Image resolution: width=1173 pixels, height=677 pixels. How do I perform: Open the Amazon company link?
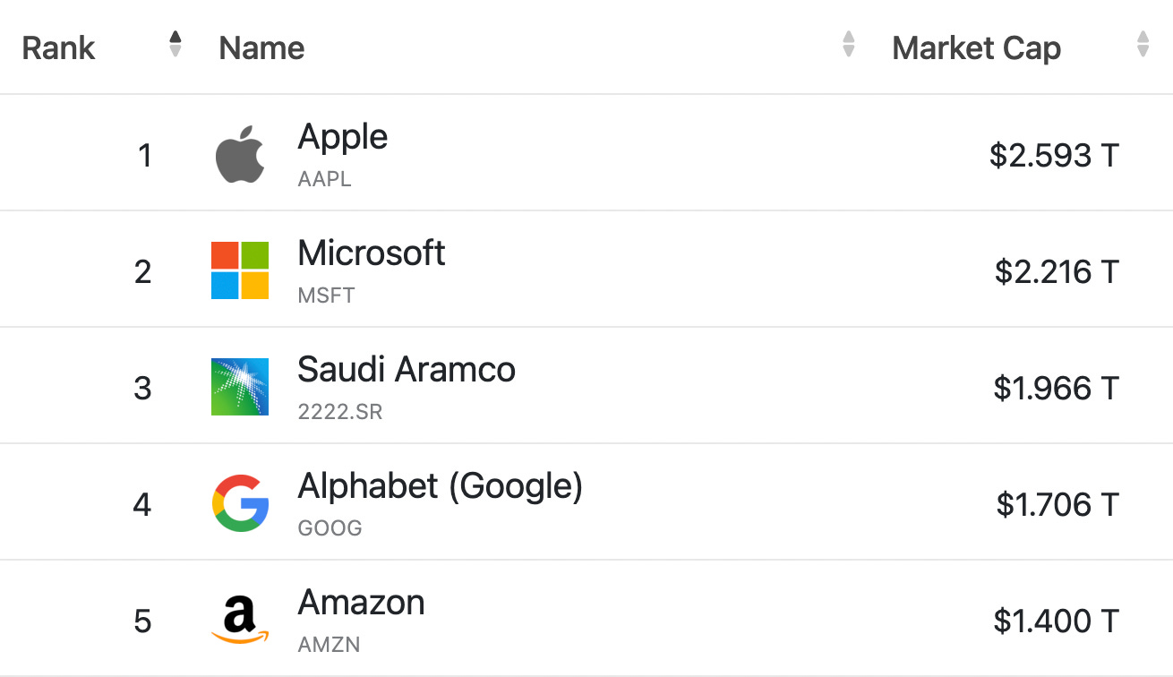[x=361, y=603]
